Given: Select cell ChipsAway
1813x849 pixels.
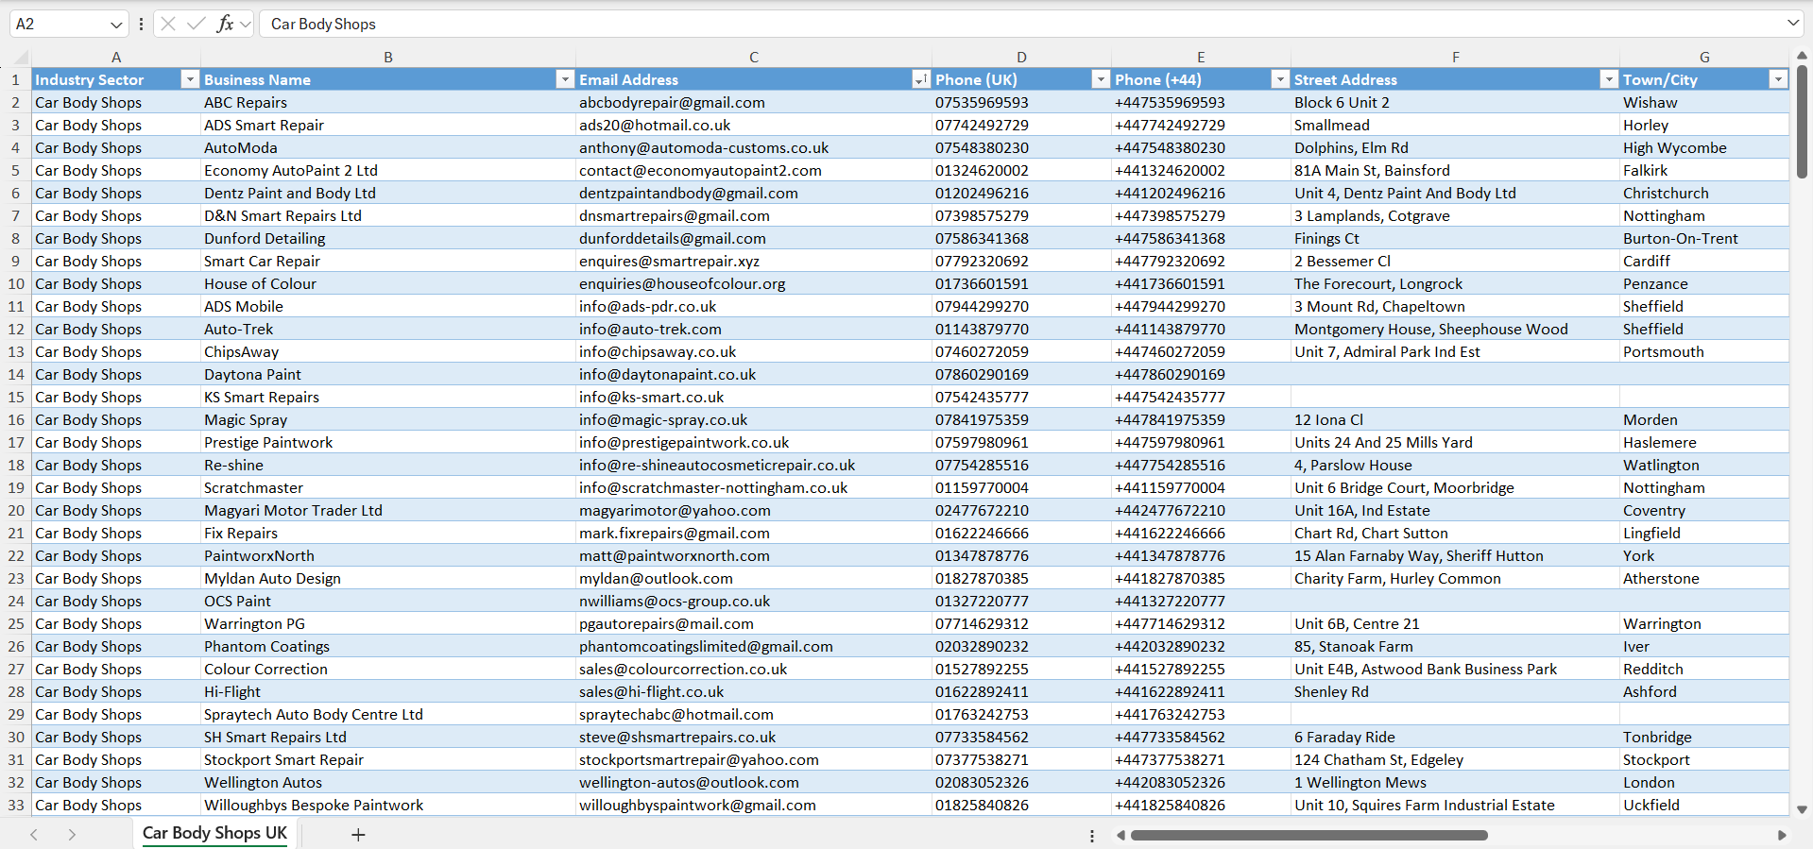Looking at the screenshot, I should (388, 351).
